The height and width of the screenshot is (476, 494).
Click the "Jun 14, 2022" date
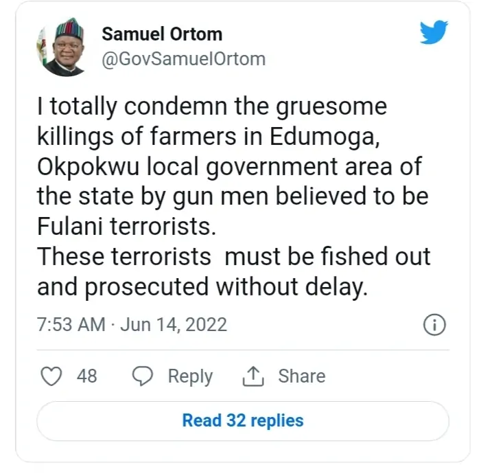click(x=173, y=324)
